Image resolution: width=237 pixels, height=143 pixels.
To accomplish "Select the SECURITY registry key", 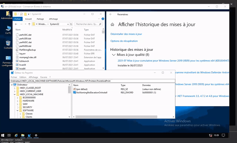I will point(27,107).
